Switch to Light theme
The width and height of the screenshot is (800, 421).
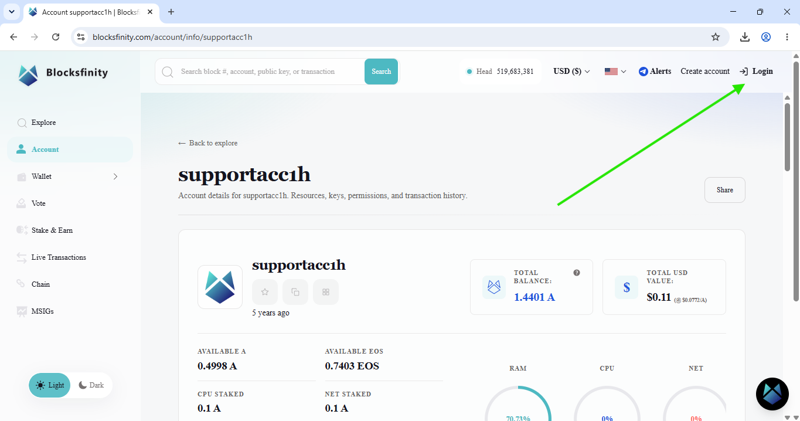click(50, 385)
